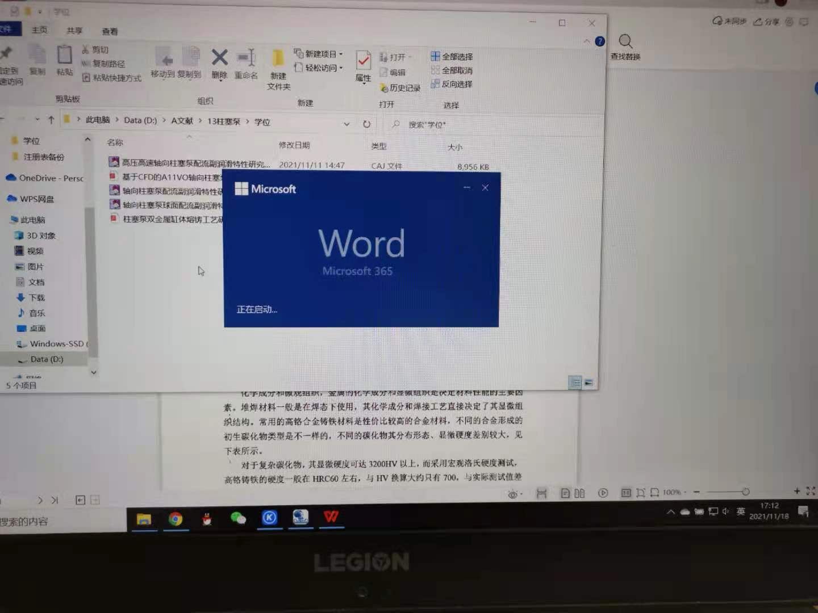Select 下载 folder in navigation pane

pos(31,297)
